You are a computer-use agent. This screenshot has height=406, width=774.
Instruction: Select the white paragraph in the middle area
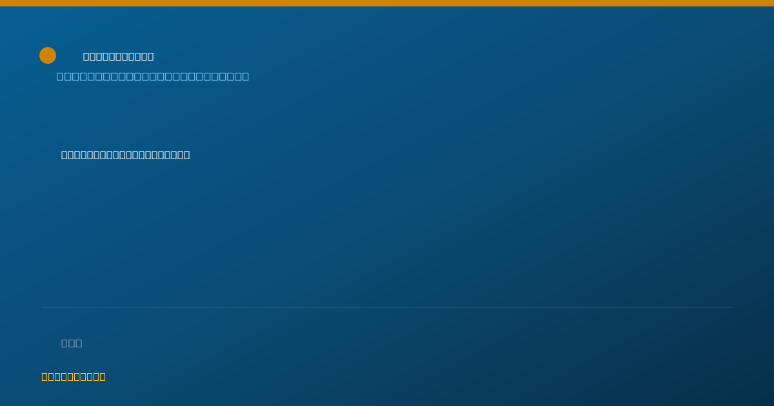(x=126, y=155)
